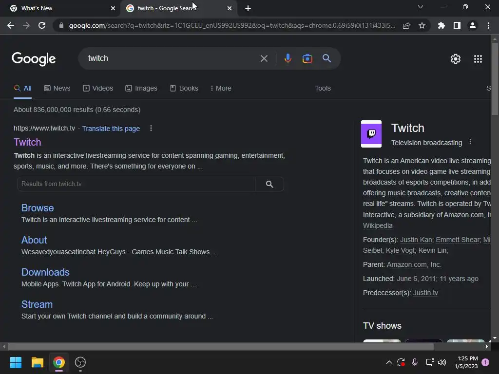Click the Chrome taskbar icon
This screenshot has width=499, height=374.
pyautogui.click(x=59, y=362)
